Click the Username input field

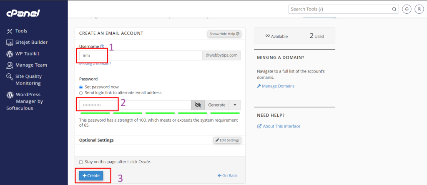(140, 55)
